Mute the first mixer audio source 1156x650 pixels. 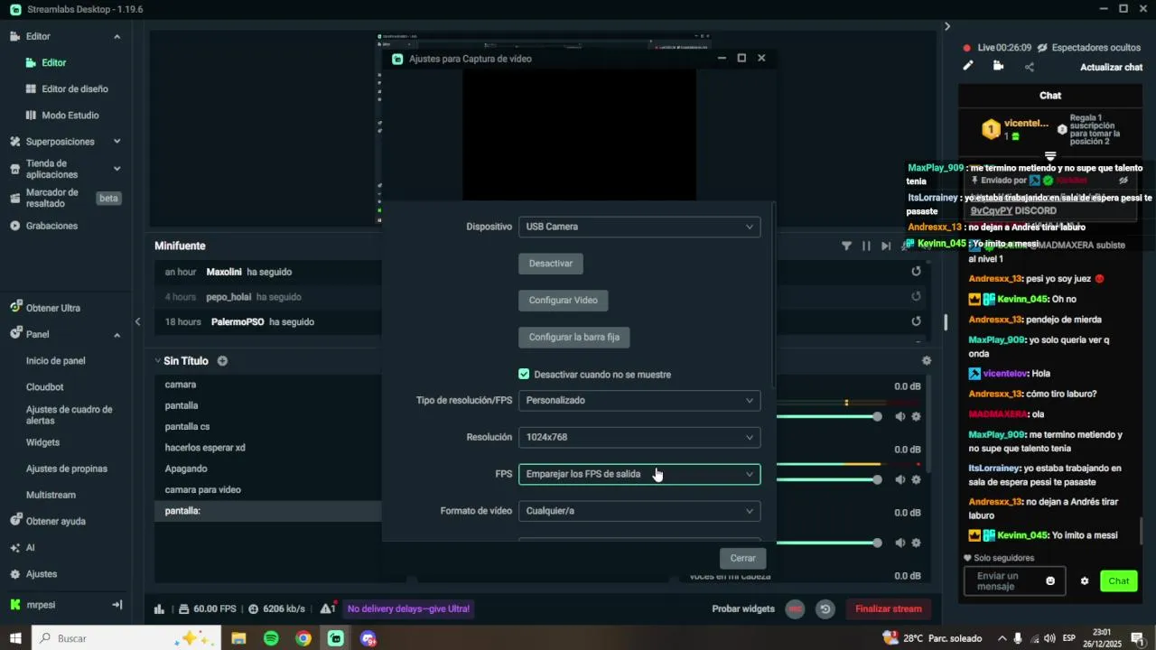tap(900, 416)
